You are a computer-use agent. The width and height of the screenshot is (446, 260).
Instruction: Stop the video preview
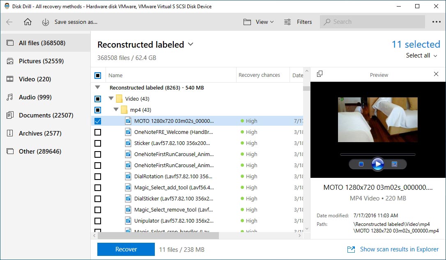pos(361,164)
